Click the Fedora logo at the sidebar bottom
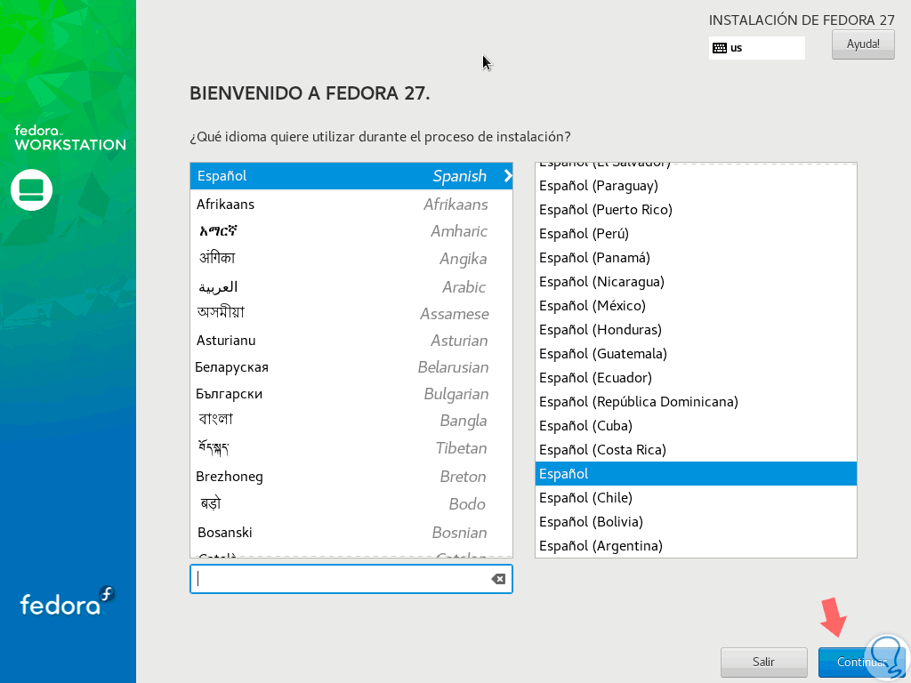 pyautogui.click(x=68, y=601)
